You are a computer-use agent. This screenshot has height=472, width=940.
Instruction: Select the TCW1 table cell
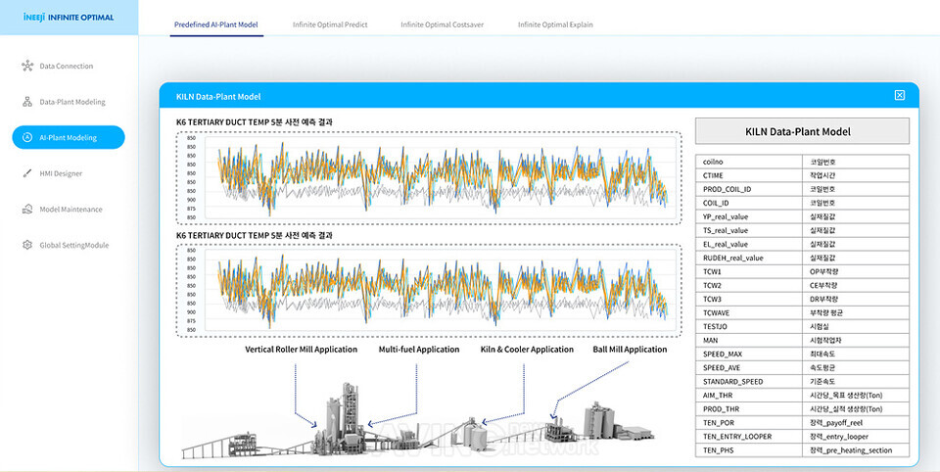[749, 271]
